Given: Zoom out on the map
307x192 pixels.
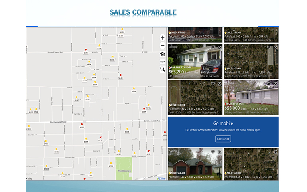Looking at the screenshot, I should pos(162,45).
